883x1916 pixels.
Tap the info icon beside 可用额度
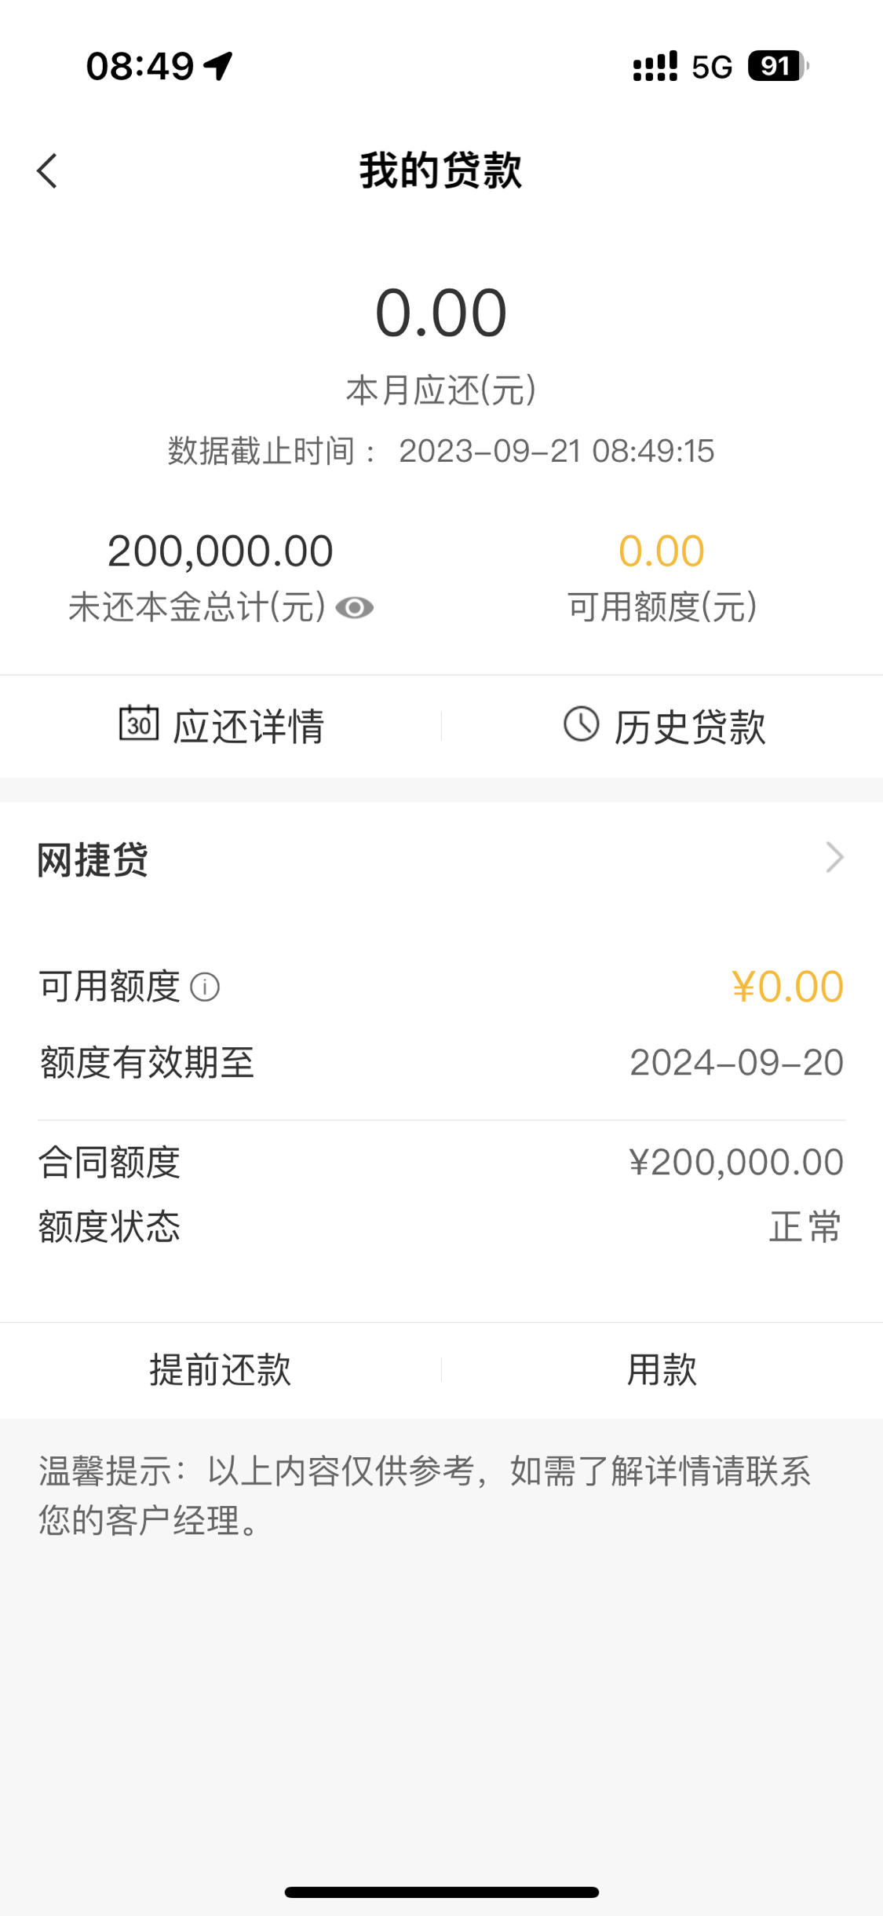(205, 987)
